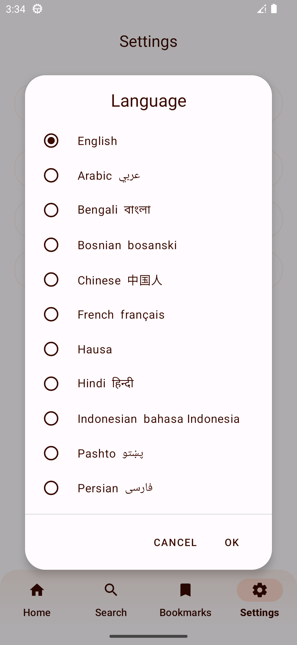Select Bengali radio button

(x=51, y=210)
